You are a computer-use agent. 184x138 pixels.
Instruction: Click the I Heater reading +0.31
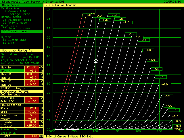point(32,122)
